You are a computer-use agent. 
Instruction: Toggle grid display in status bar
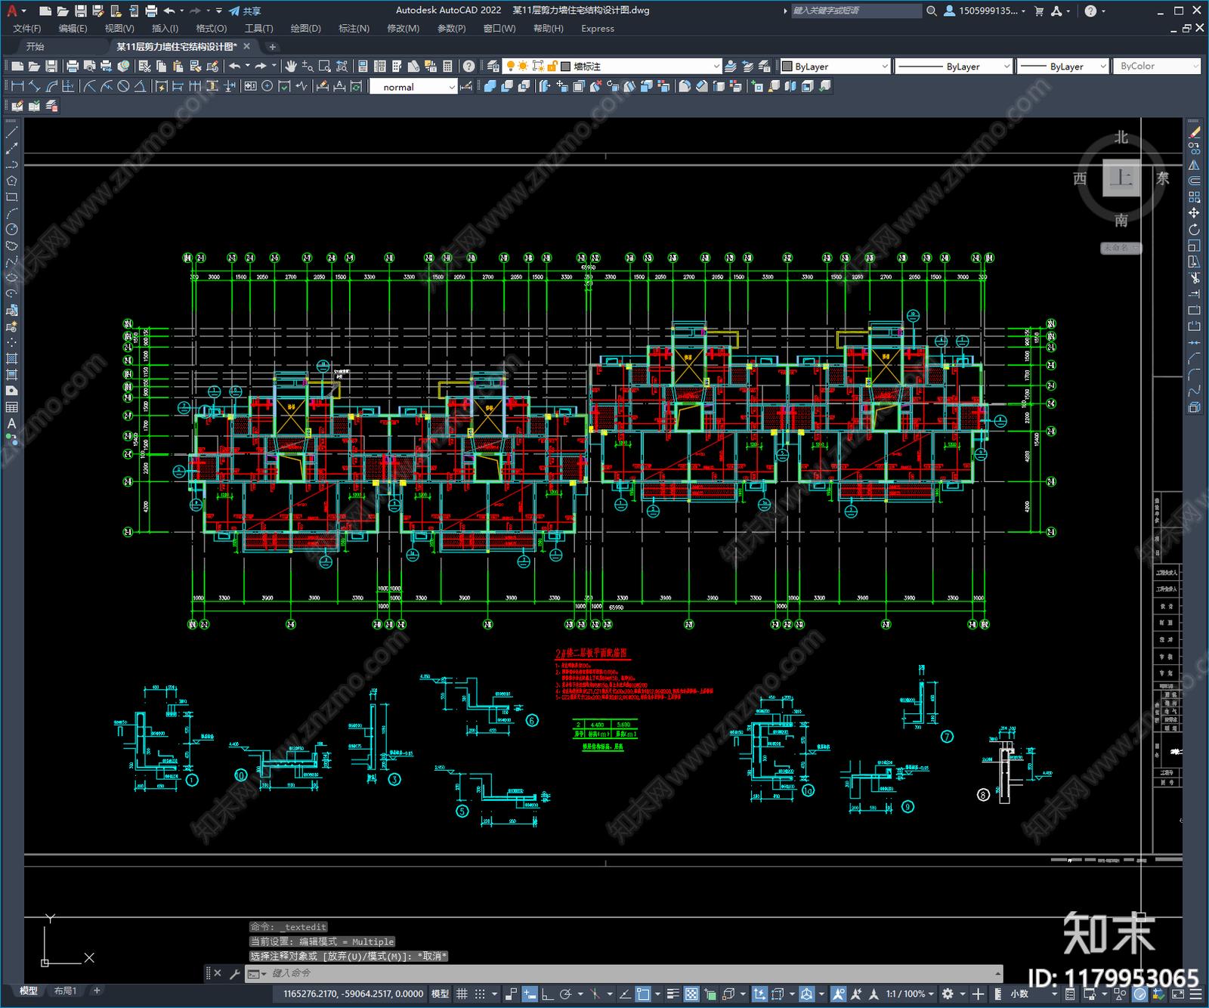click(462, 994)
